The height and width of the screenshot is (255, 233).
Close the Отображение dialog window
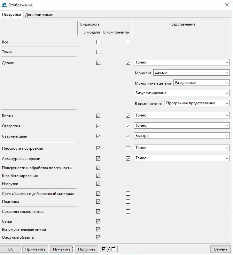click(227, 5)
